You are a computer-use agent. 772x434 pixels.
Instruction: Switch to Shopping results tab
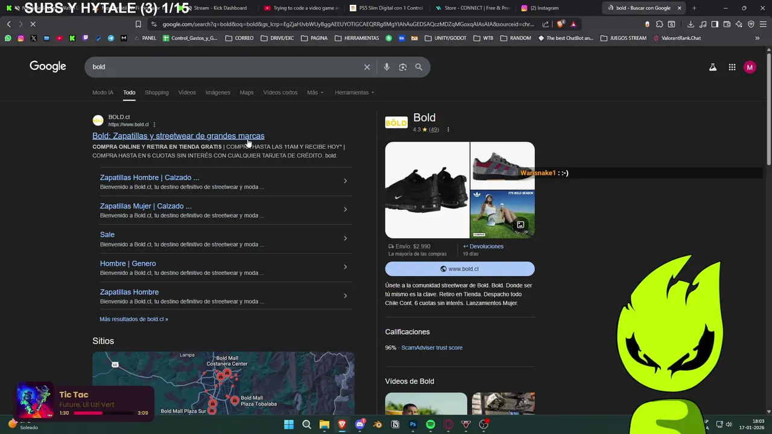point(156,92)
